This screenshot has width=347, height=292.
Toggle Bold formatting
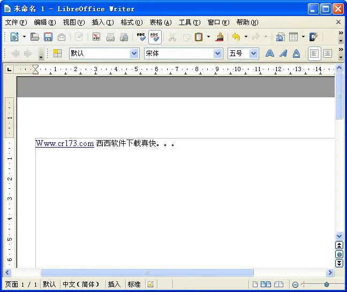[x=270, y=53]
